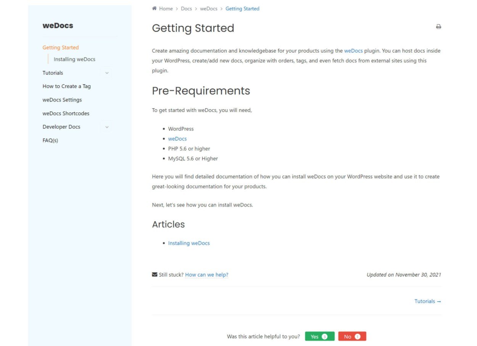Open the Tutorials sidebar item
This screenshot has width=477, height=346.
(53, 73)
